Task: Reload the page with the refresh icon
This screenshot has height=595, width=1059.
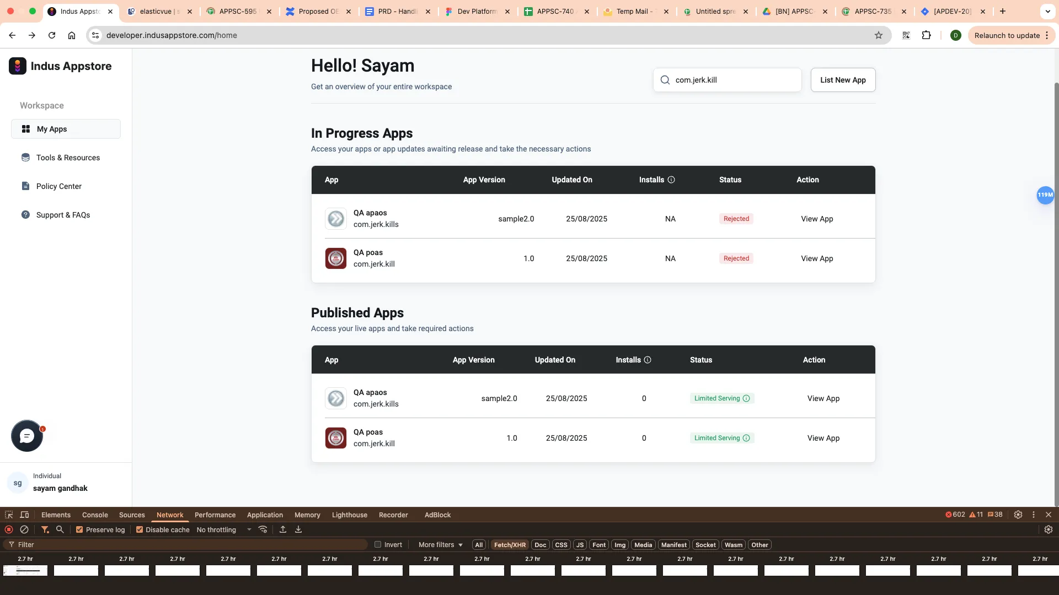Action: (52, 35)
